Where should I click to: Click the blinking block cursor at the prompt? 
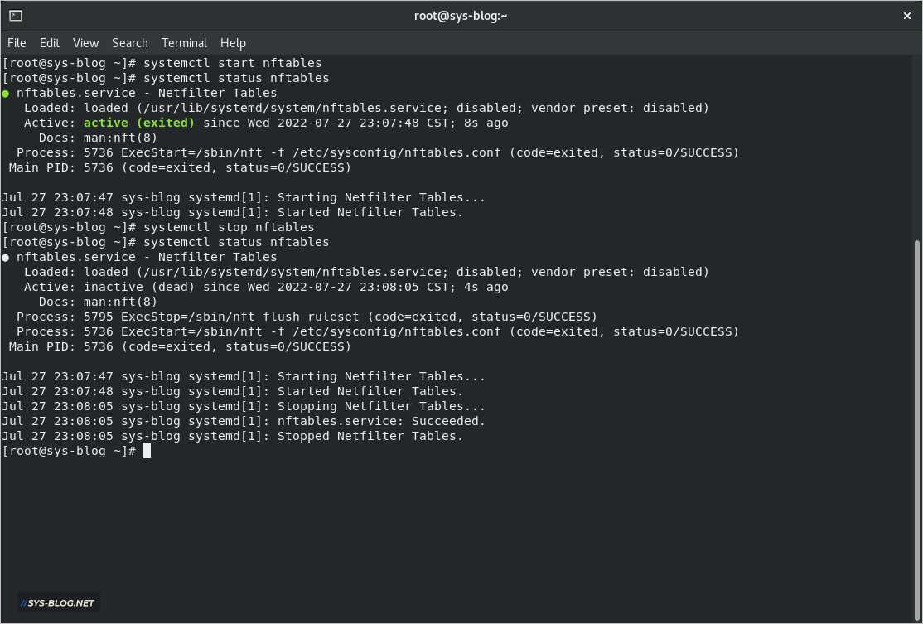(147, 451)
